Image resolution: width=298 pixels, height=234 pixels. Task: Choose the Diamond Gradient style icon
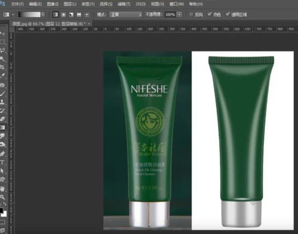click(x=87, y=14)
